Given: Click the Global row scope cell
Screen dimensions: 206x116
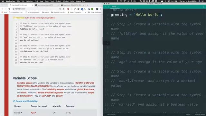Looking at the screenshot, I should (x=18, y=113).
